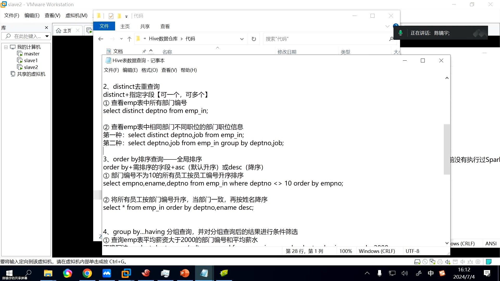Go back in the Explorer window
This screenshot has height=281, width=500.
(x=101, y=39)
